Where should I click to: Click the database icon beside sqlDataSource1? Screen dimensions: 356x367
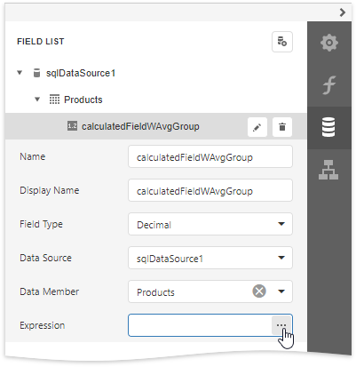[36, 73]
